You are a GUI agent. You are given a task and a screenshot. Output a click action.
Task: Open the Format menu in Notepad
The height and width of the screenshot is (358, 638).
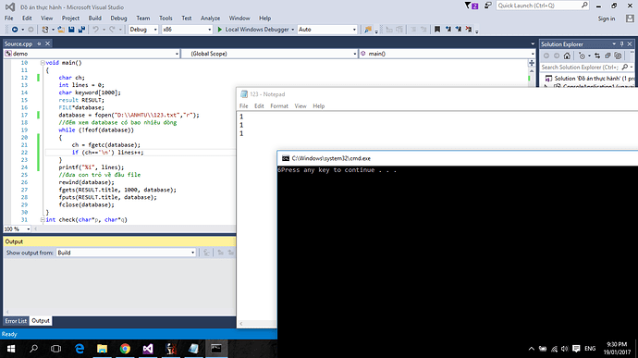pos(279,105)
